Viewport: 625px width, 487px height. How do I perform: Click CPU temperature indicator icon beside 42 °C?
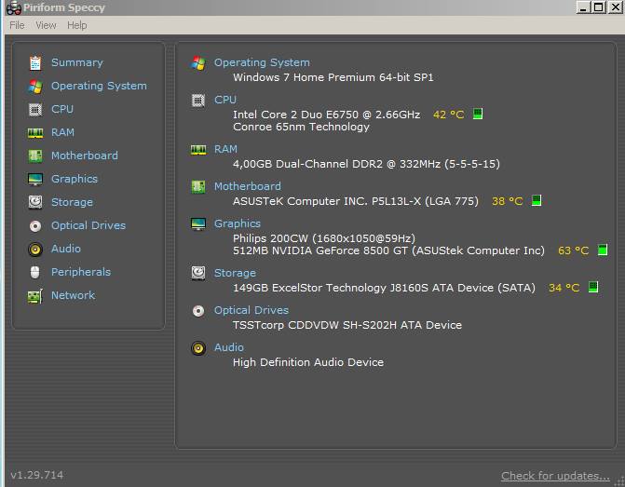(478, 114)
